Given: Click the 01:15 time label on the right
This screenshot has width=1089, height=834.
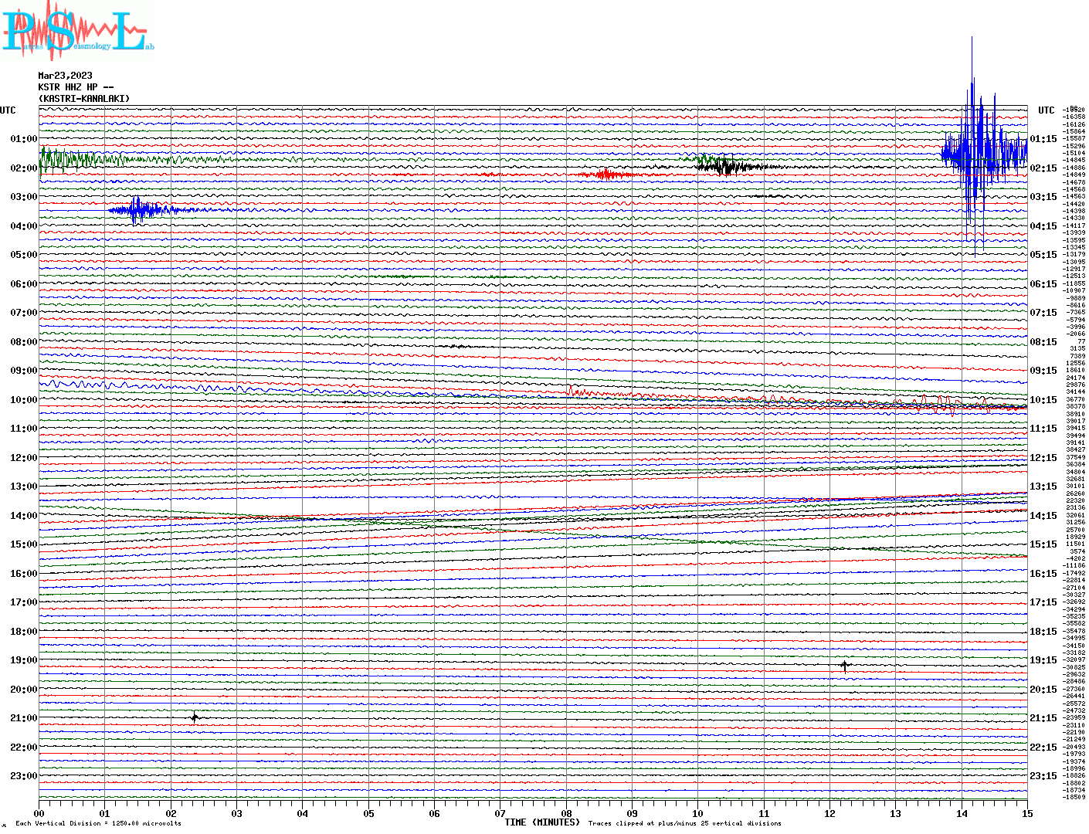Looking at the screenshot, I should pyautogui.click(x=1043, y=139).
